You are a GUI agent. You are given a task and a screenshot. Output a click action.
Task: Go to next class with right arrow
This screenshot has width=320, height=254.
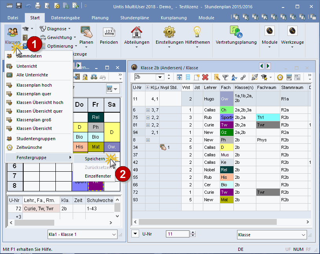click(268, 66)
